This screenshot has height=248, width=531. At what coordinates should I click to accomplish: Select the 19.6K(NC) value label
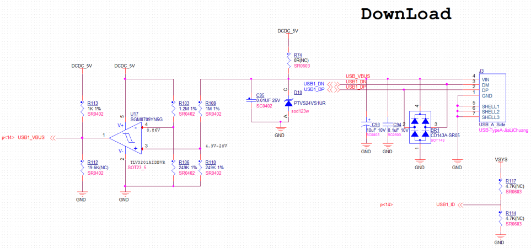98,167
